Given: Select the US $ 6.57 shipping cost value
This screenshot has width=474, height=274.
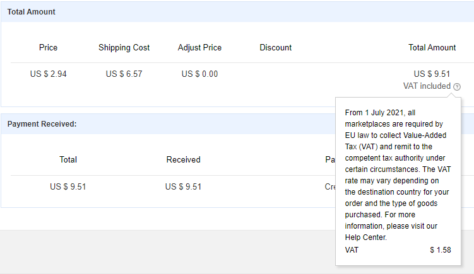Looking at the screenshot, I should 124,74.
